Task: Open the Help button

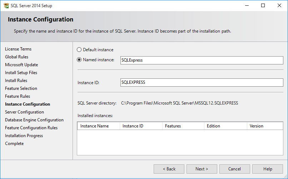Action: tap(267, 169)
